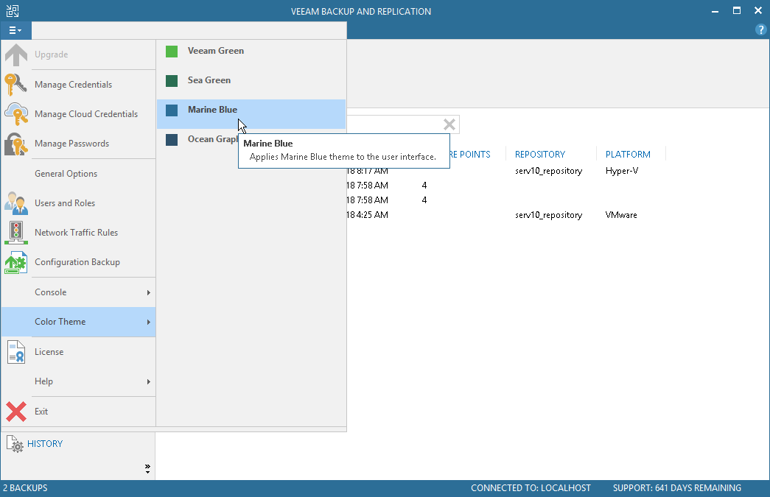
Task: Click the Users and Roles icon
Action: point(15,203)
